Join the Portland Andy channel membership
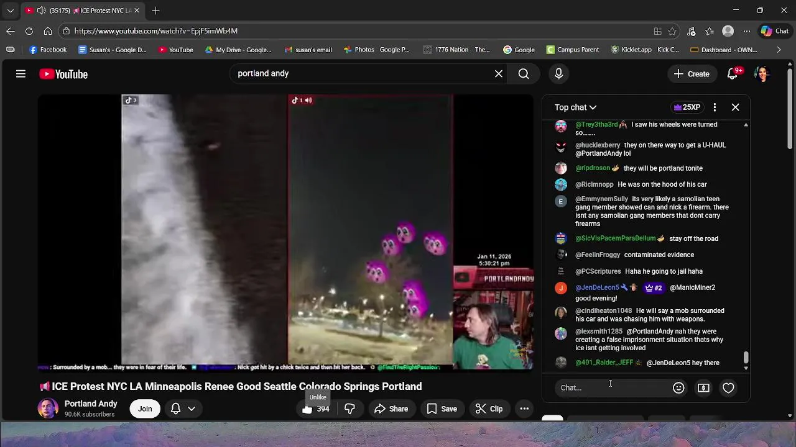 pos(145,409)
